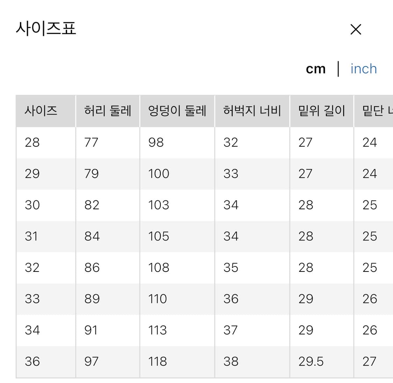Screen dimensions: 393x383
Task: Close the 사이즈표 size chart popup
Action: [356, 29]
